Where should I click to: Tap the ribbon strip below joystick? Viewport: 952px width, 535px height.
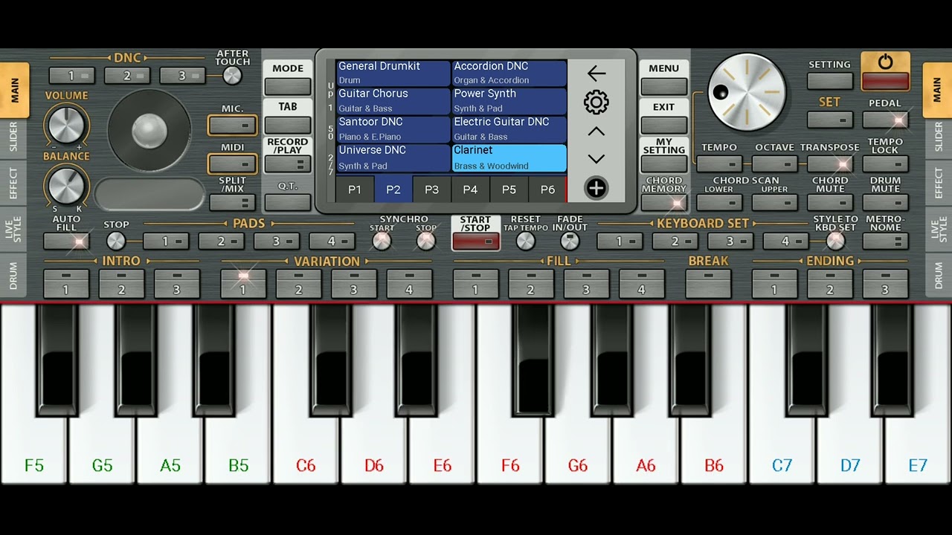pos(149,194)
